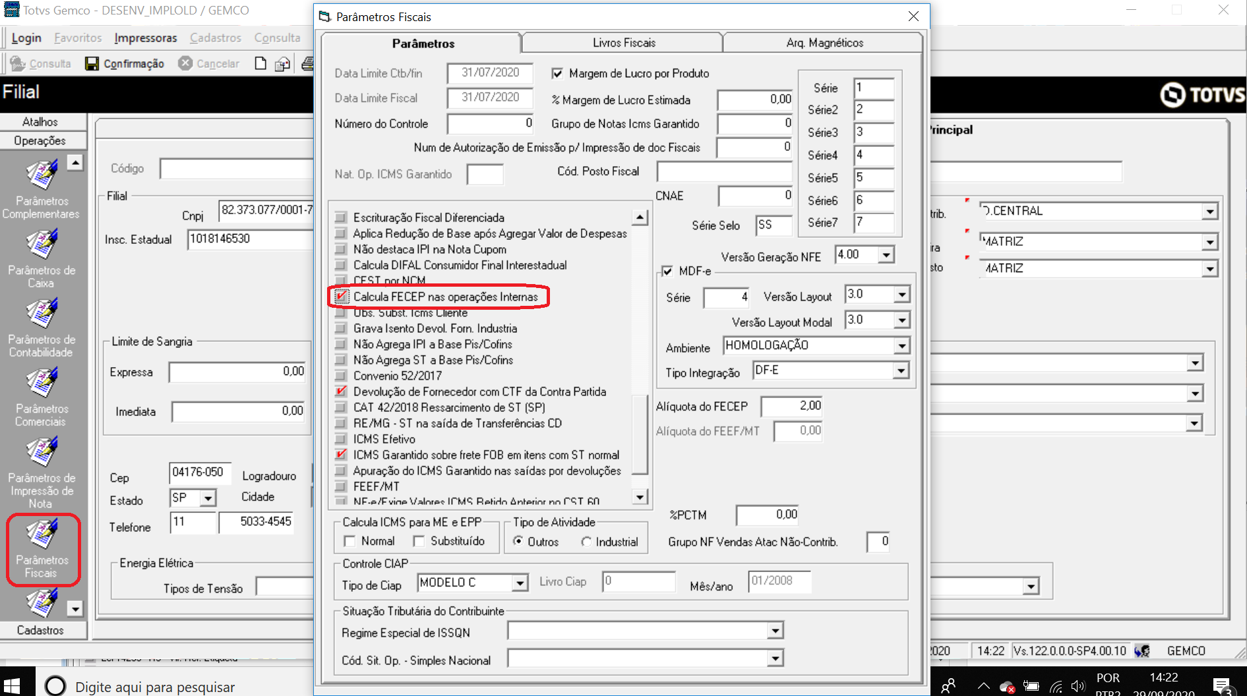Enable Calcula DIFAL Consumidor Final Interestadual
The width and height of the screenshot is (1247, 696).
pyautogui.click(x=340, y=265)
